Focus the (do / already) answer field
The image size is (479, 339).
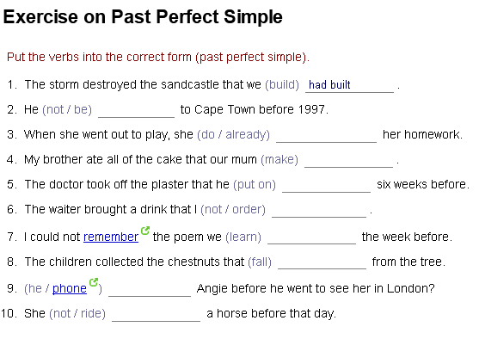pos(326,135)
